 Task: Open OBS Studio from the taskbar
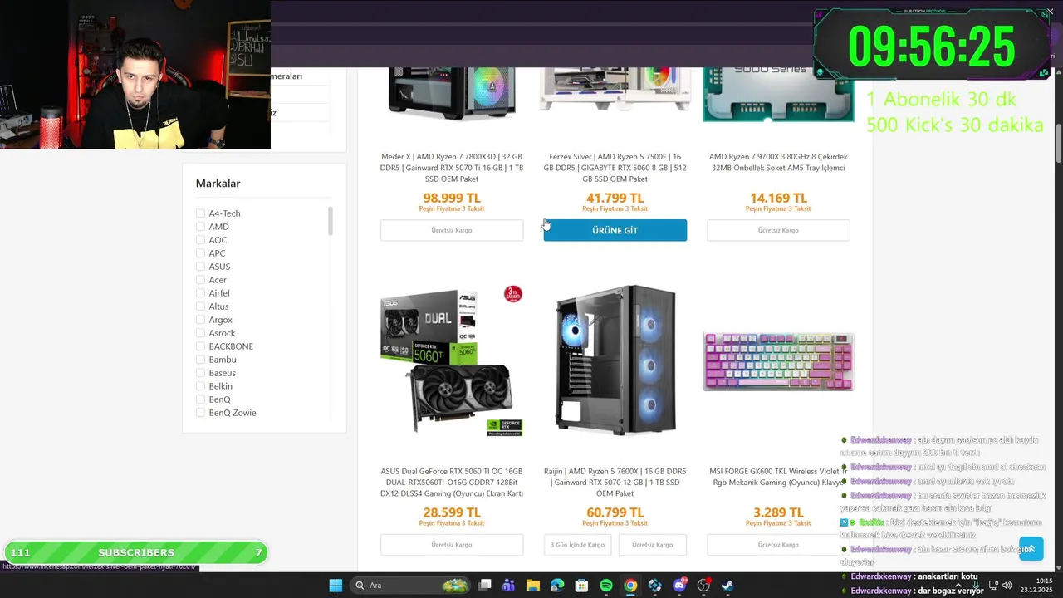(x=703, y=586)
